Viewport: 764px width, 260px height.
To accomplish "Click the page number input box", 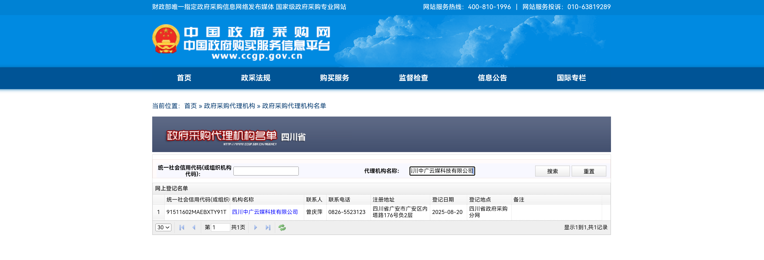I will 220,227.
